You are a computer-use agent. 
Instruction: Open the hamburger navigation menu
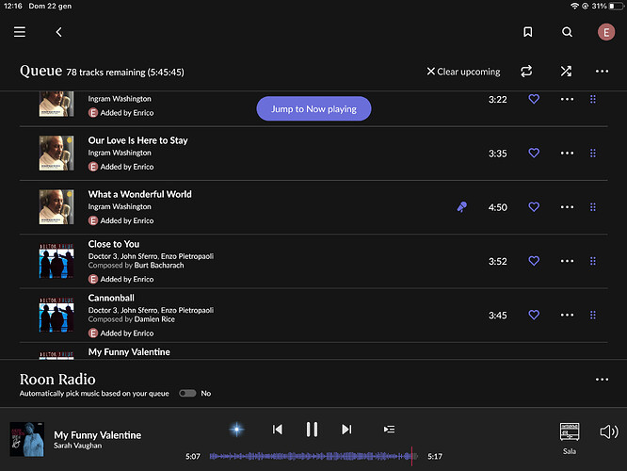(x=20, y=32)
